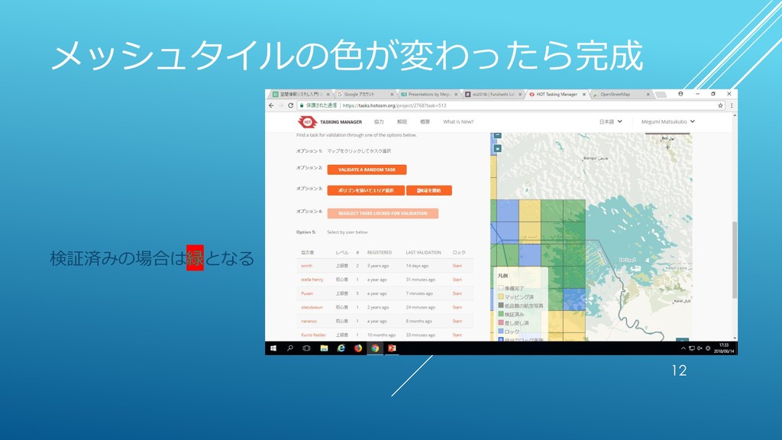
Task: Close the Google アカウント tab
Action: 392,94
